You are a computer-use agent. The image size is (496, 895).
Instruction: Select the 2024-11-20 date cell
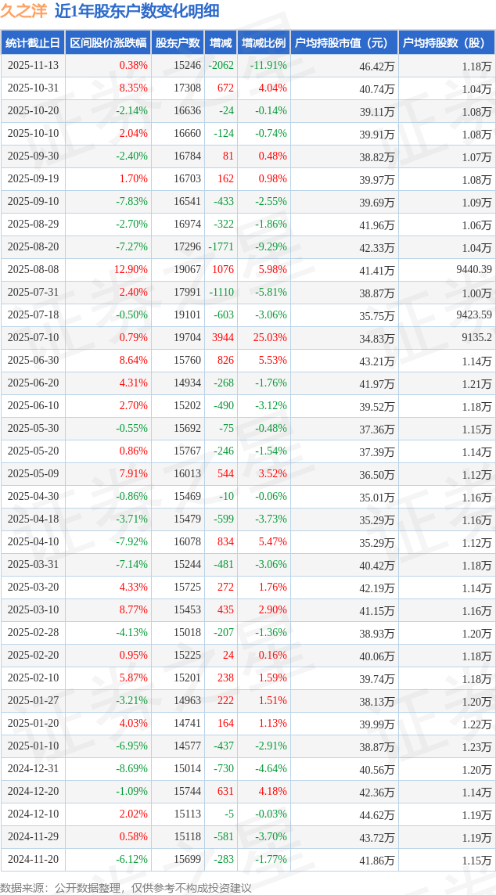point(33,860)
